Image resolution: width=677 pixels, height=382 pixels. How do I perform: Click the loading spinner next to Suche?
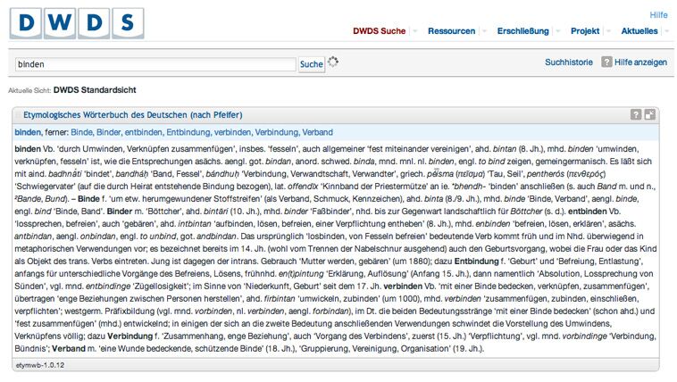[x=335, y=62]
